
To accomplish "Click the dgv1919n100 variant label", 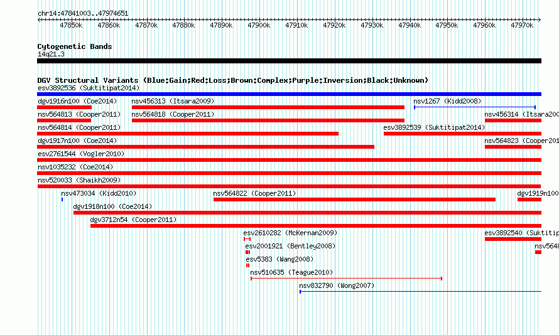I will (x=538, y=193).
